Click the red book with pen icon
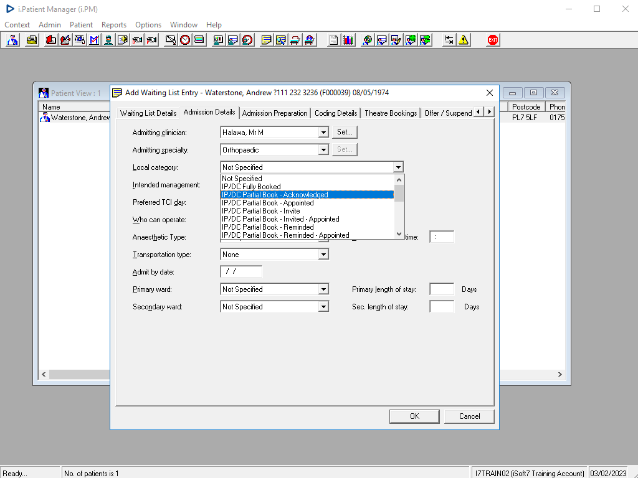Viewport: 638px width, 478px height. 65,40
